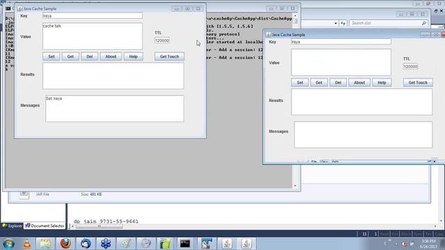The image size is (445, 250).
Task: Open the disc icon app in taskbar
Action: coord(146,244)
